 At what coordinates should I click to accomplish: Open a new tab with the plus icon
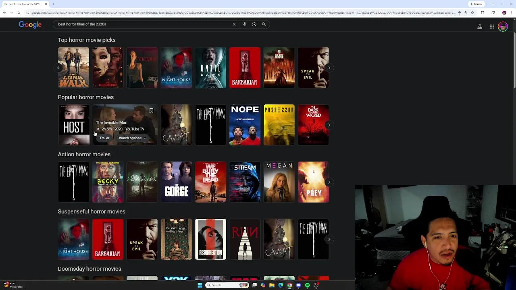[x=53, y=4]
